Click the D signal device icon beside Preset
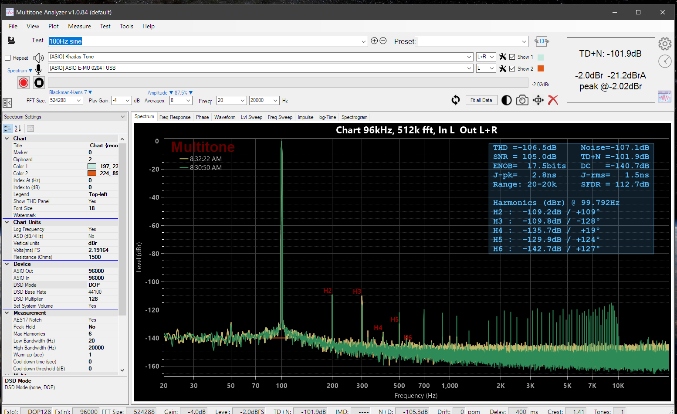The width and height of the screenshot is (677, 414). click(542, 41)
